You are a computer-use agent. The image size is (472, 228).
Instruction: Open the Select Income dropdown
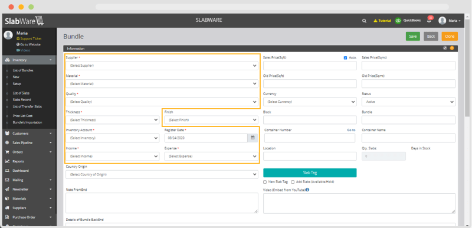tap(113, 157)
